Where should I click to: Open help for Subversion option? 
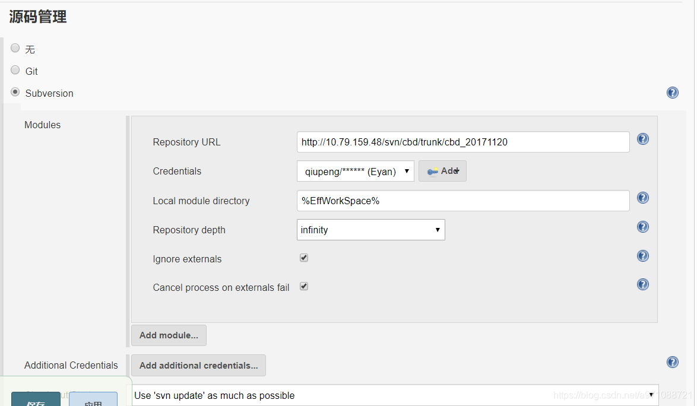[672, 93]
